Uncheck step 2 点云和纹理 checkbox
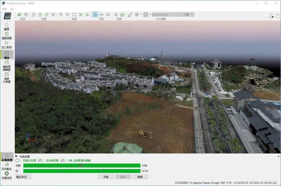Viewport: 281px width, 186px height. [x=40, y=161]
